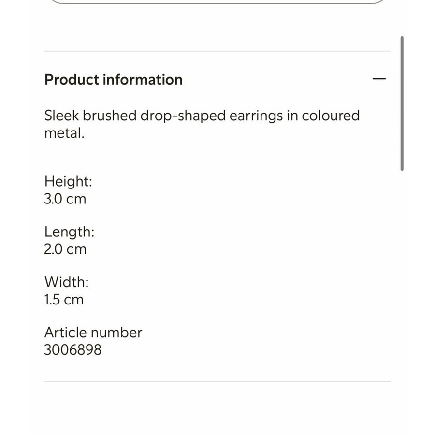Click the vertical scrollbar thumb

click(x=402, y=103)
